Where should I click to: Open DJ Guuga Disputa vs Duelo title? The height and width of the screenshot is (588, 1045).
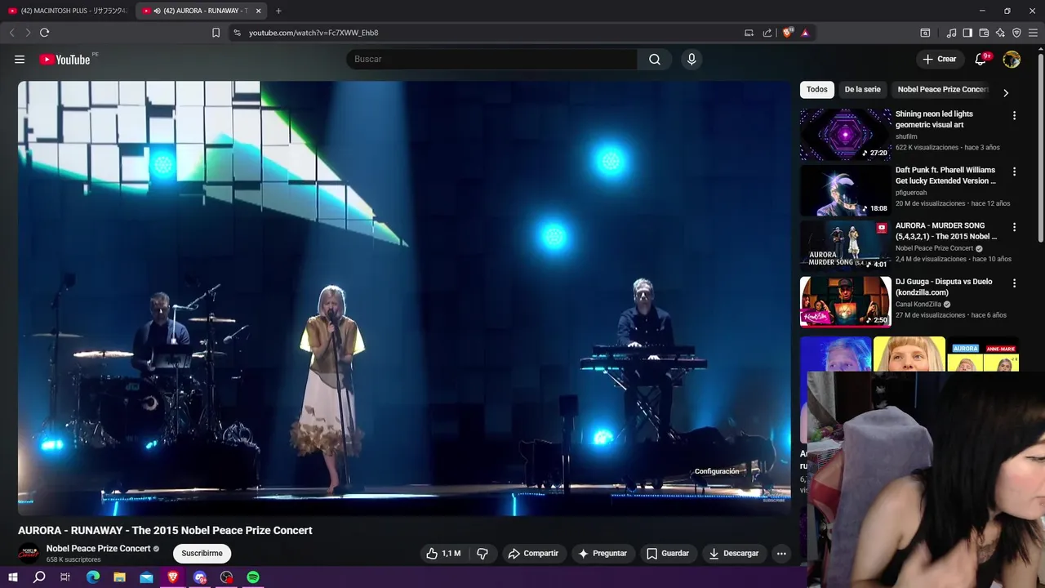944,287
